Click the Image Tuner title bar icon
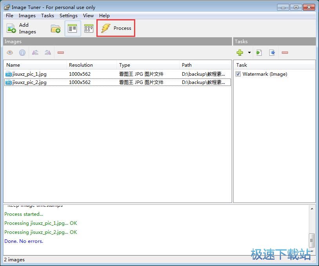This screenshot has height=266, width=319. 7,7
